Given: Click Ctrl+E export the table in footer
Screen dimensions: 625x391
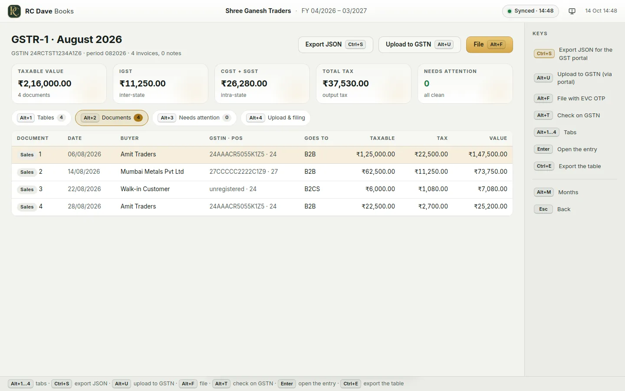Looking at the screenshot, I should 372,384.
